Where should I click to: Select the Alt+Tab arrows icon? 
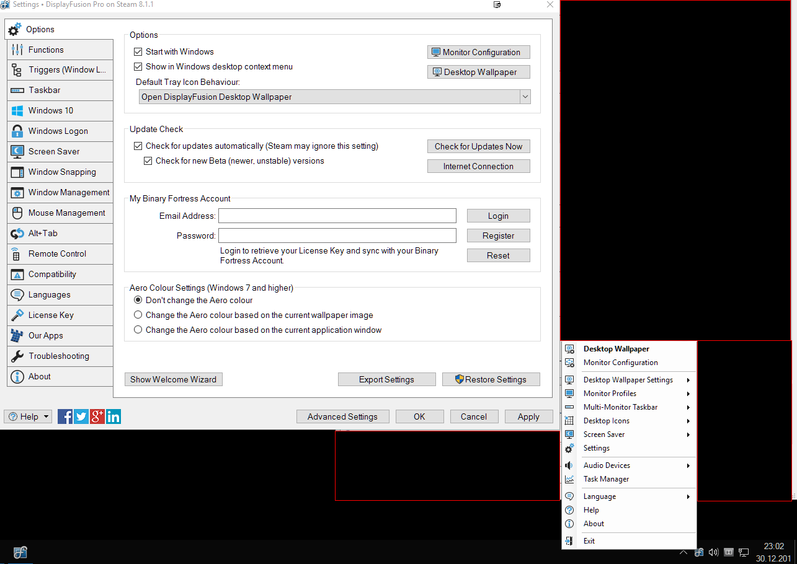pos(17,234)
